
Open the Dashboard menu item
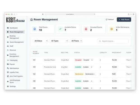[15, 28]
